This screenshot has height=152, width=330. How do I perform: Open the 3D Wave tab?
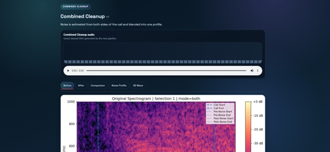tap(138, 85)
